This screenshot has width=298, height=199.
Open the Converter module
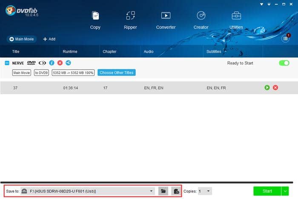(x=166, y=20)
